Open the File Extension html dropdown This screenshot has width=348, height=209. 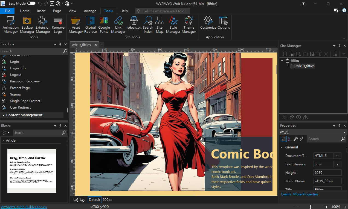click(337, 164)
